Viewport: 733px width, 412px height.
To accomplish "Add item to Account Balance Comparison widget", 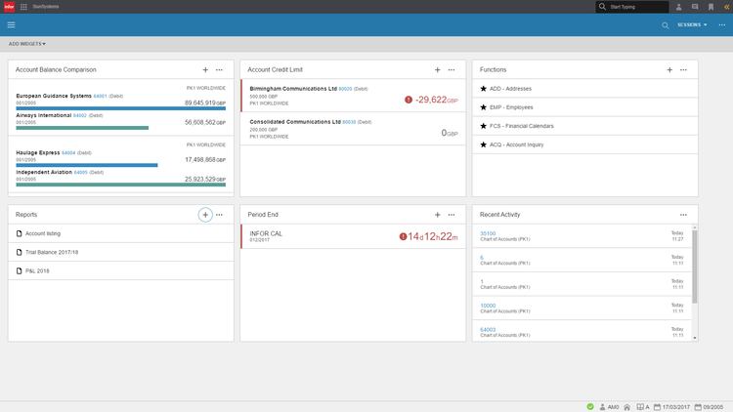I will (205, 69).
